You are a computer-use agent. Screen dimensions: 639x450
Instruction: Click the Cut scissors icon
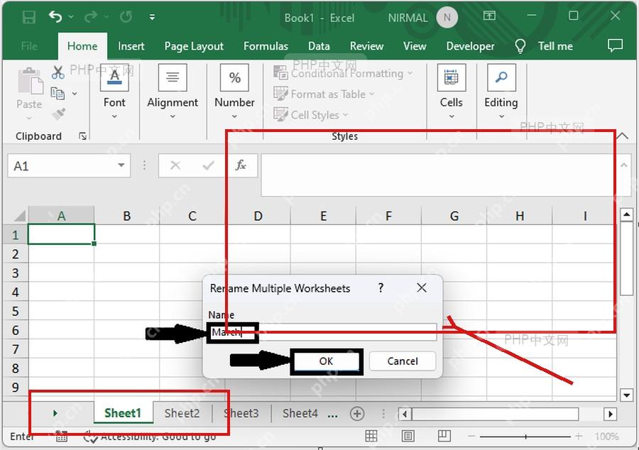(x=58, y=72)
